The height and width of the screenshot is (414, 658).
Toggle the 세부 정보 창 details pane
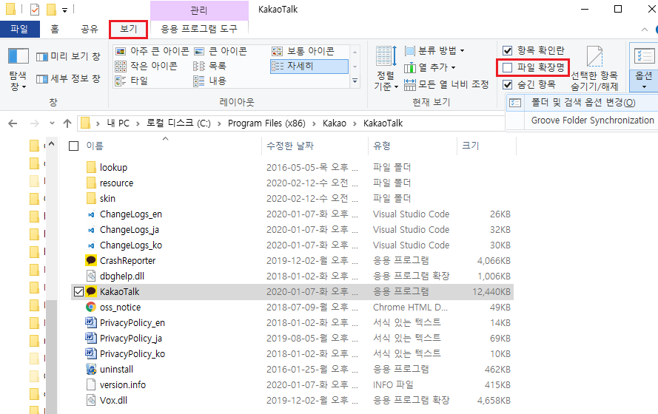68,79
